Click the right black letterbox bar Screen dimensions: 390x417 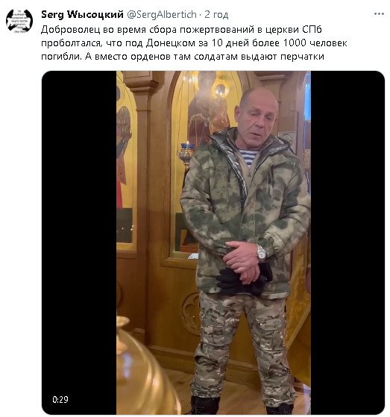pos(347,242)
